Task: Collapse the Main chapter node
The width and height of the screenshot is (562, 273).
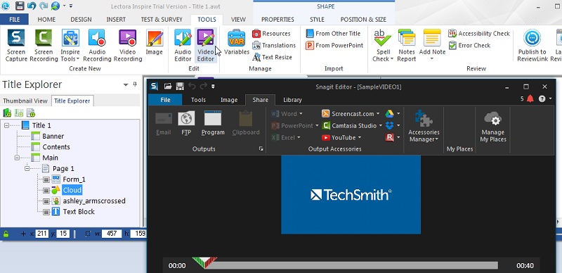Action: (x=17, y=158)
